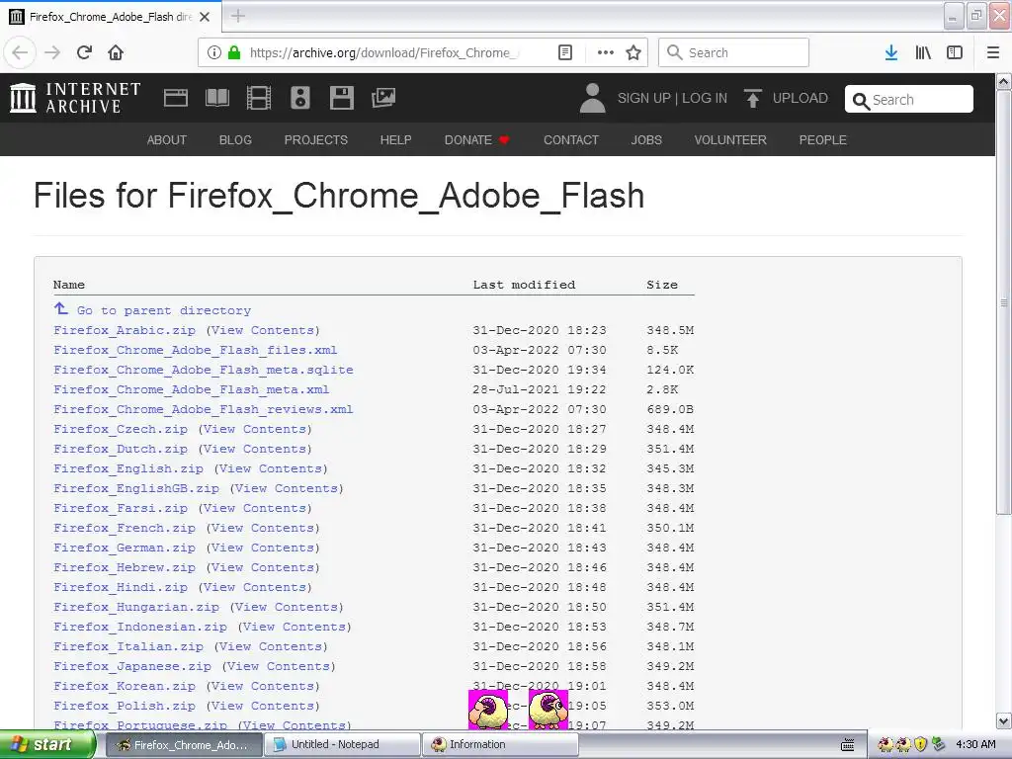
Task: Show site information icon in address bar
Action: tap(214, 52)
